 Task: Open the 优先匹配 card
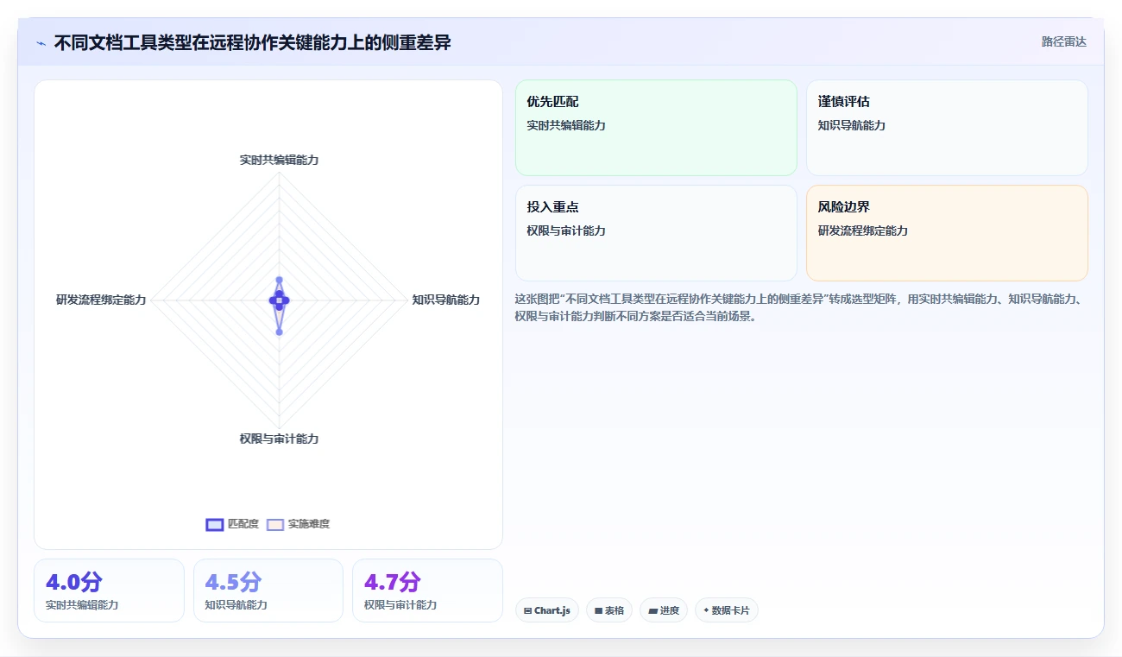click(656, 128)
